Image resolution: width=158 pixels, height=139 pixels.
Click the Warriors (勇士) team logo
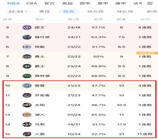point(27,57)
